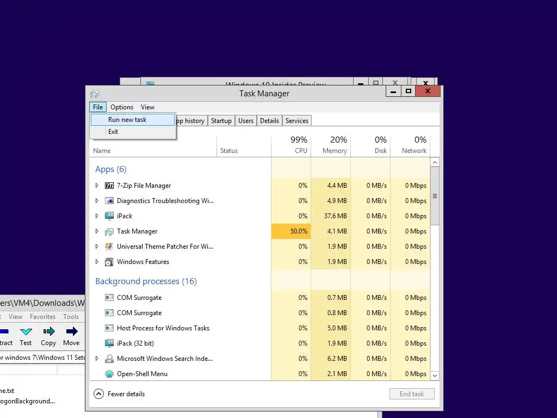Click the 37.6 MB memory cell

pos(331,216)
